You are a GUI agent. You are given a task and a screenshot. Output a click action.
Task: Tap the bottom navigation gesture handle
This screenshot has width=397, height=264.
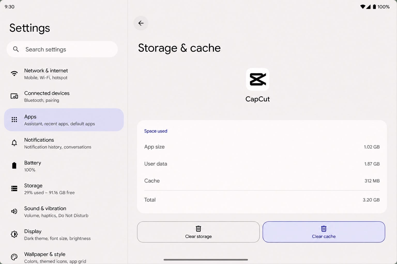pos(206,260)
